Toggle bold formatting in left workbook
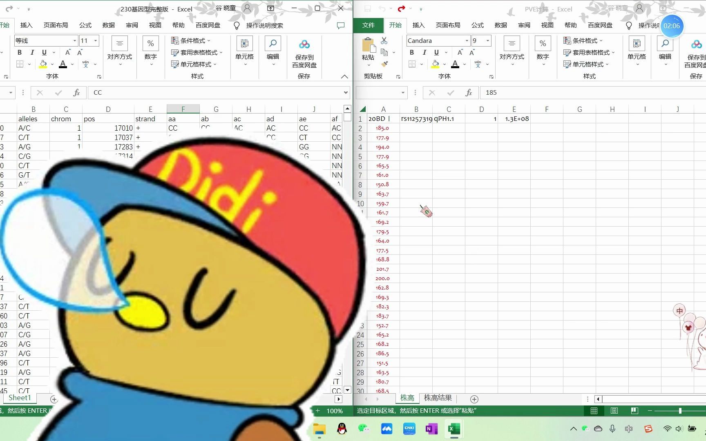This screenshot has height=441, width=706. 19,52
